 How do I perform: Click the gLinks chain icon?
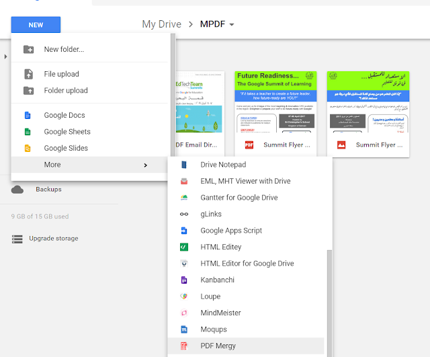184,214
